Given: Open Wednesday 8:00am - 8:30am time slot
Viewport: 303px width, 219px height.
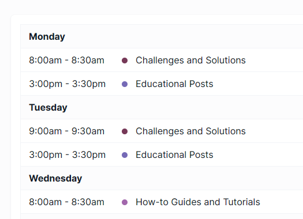Looking at the screenshot, I should (67, 202).
